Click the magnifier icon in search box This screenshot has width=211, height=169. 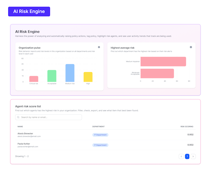tap(18, 117)
